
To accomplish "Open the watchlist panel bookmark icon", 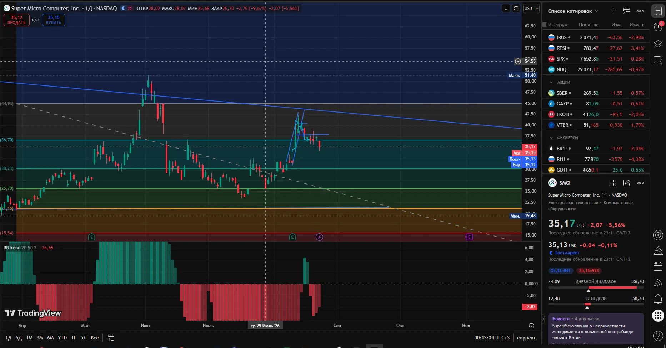I will (658, 11).
